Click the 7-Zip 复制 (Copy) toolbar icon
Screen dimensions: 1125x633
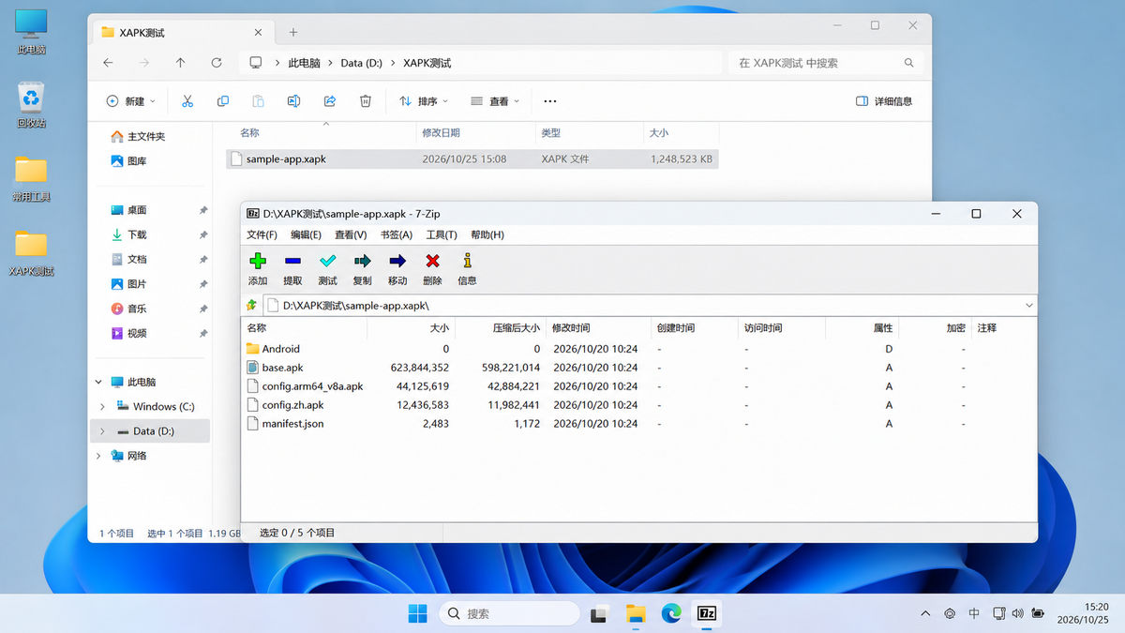(362, 262)
